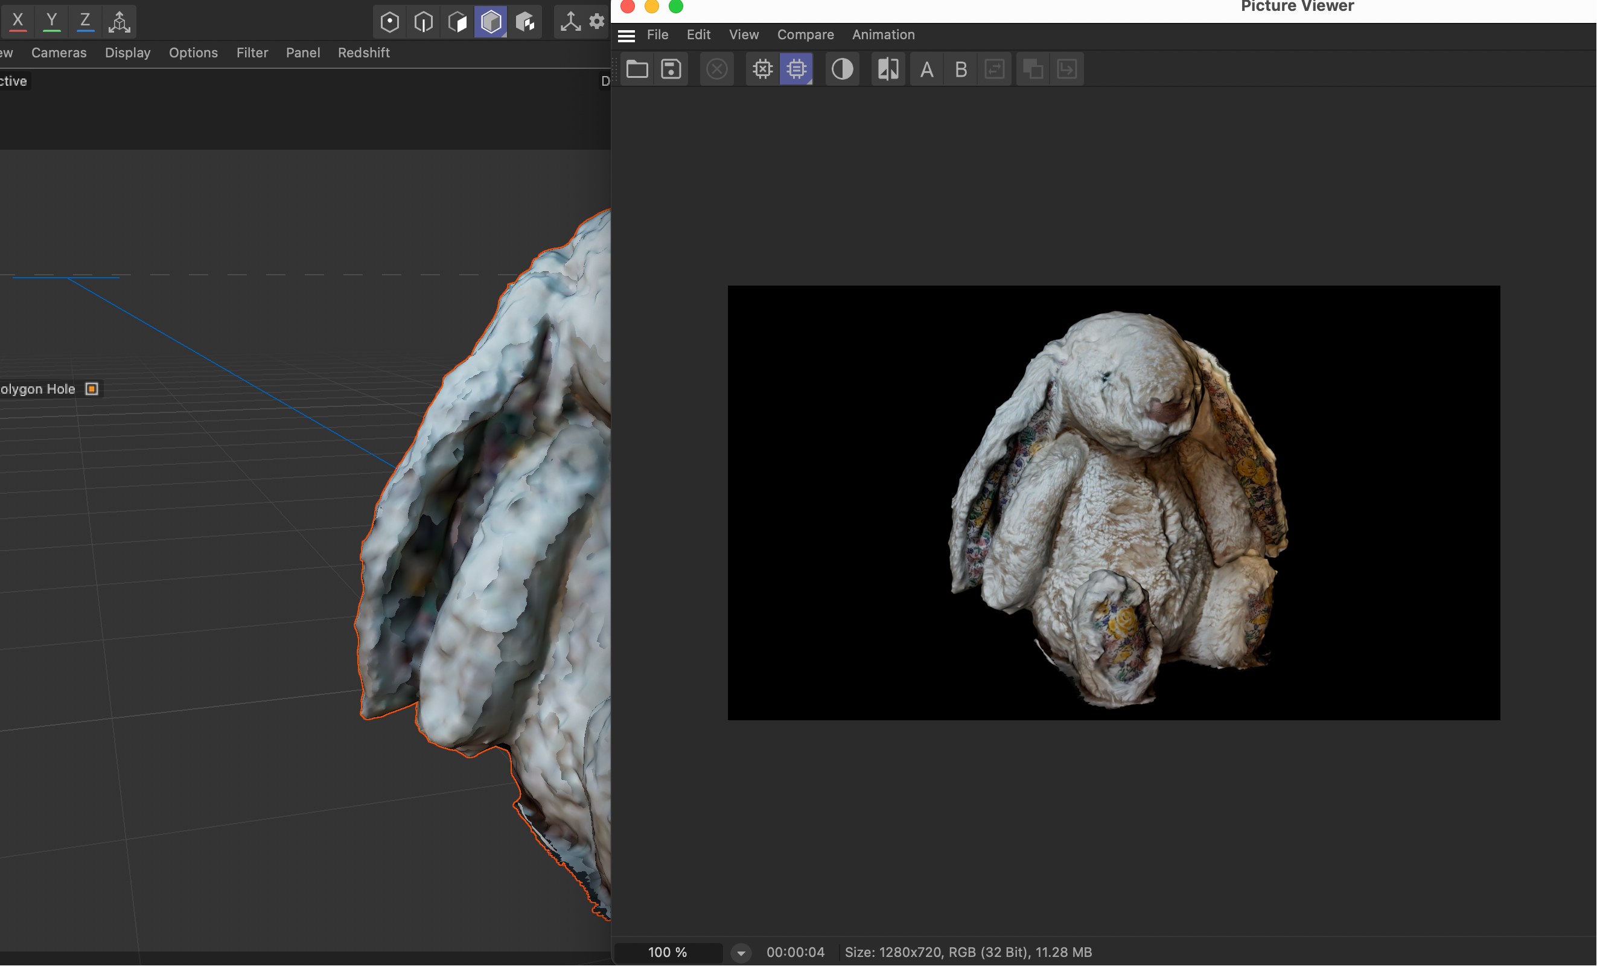Open the Compare menu
Screen dimensions: 1597x966
[805, 34]
